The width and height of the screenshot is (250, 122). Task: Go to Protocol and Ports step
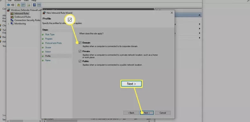pos(53,43)
